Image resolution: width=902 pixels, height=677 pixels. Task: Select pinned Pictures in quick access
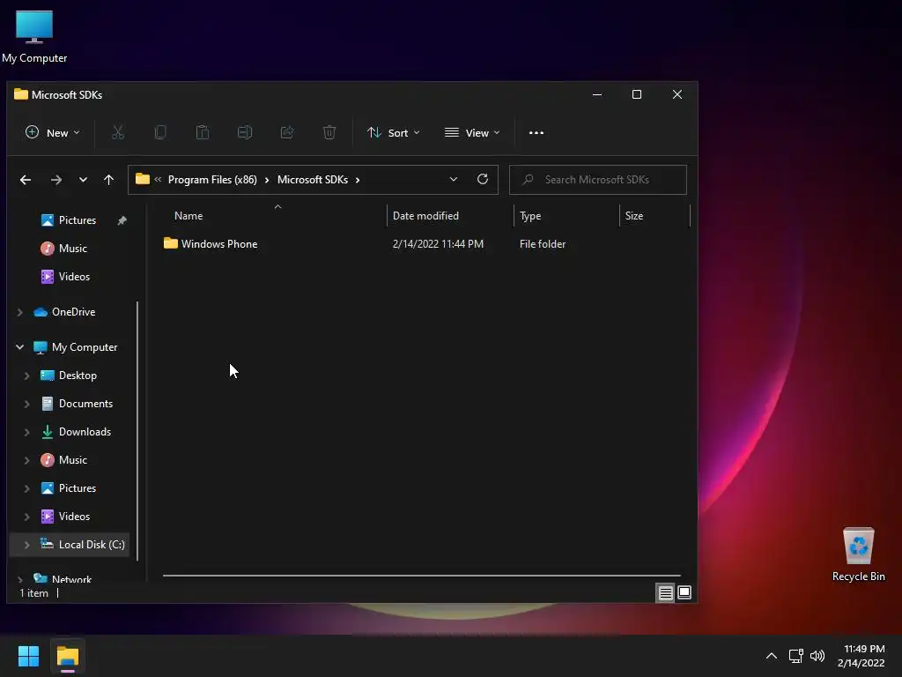click(78, 220)
